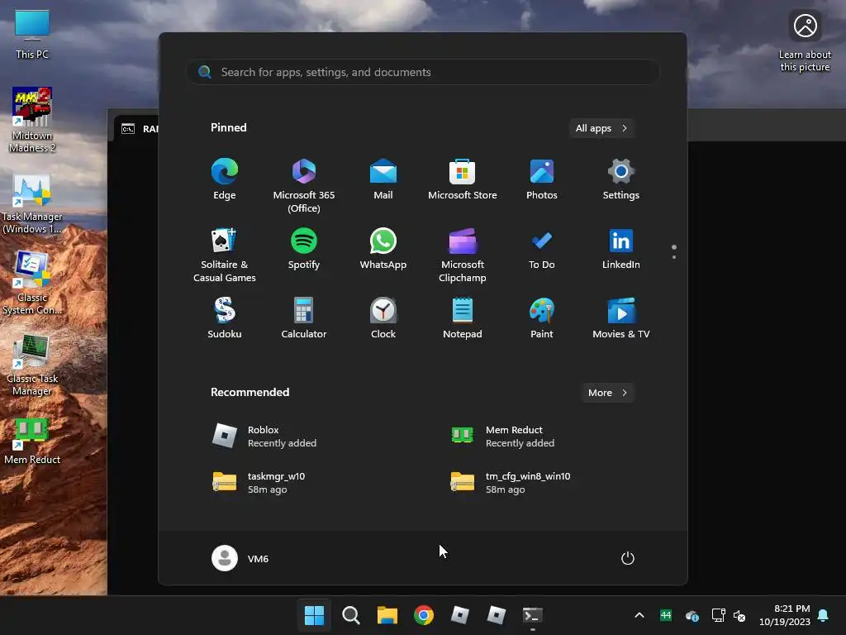
Task: Launch Movies & TV app
Action: [x=621, y=318]
